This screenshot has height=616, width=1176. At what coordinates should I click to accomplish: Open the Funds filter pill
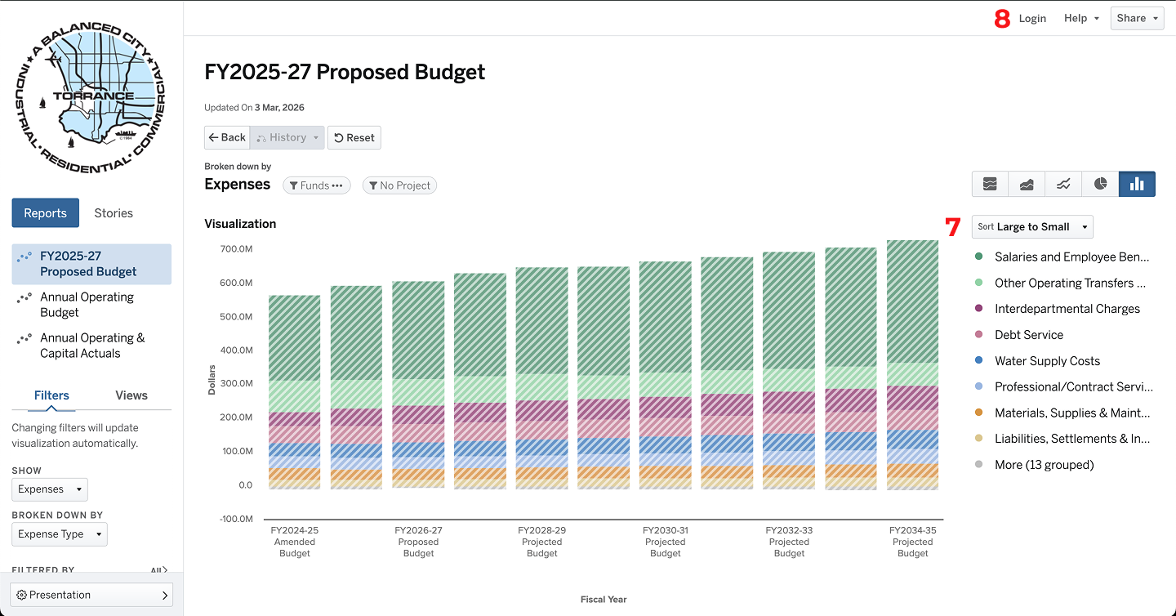(x=316, y=185)
